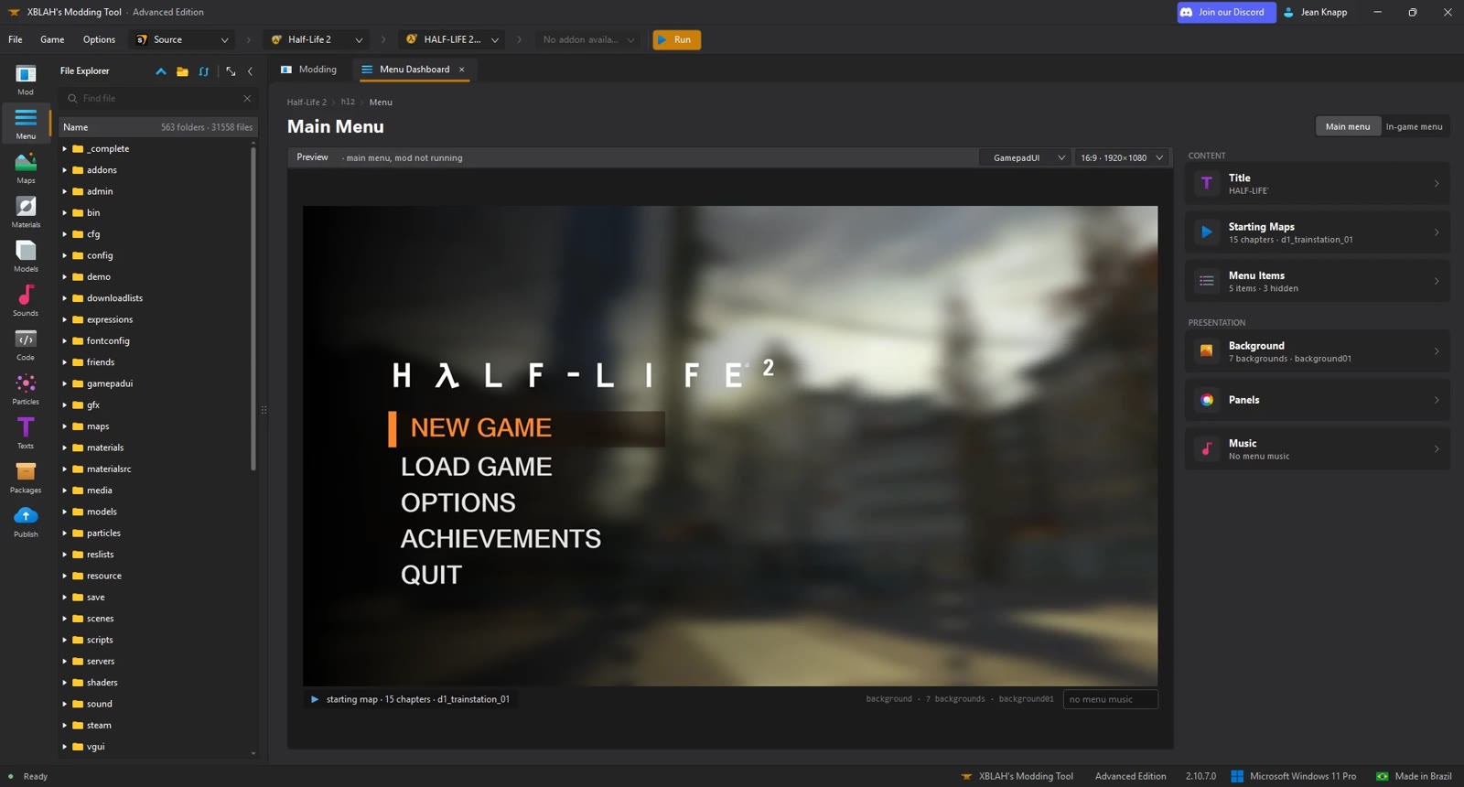The height and width of the screenshot is (787, 1464).
Task: Open the Starting Maps card
Action: (x=1318, y=232)
